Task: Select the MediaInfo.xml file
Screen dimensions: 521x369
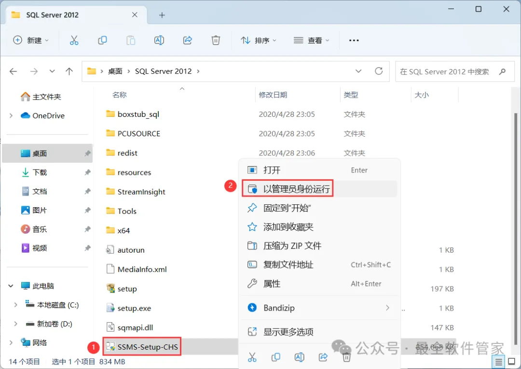Action: (x=142, y=269)
